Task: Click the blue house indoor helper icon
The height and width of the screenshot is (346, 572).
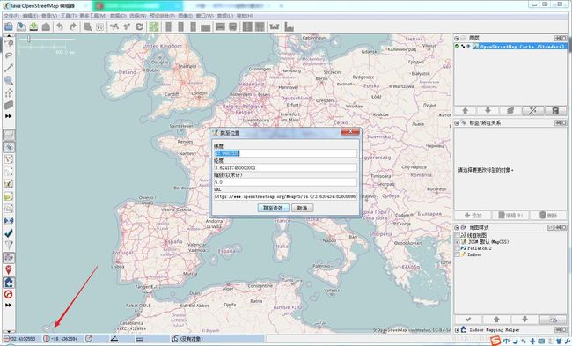Action: [9, 282]
